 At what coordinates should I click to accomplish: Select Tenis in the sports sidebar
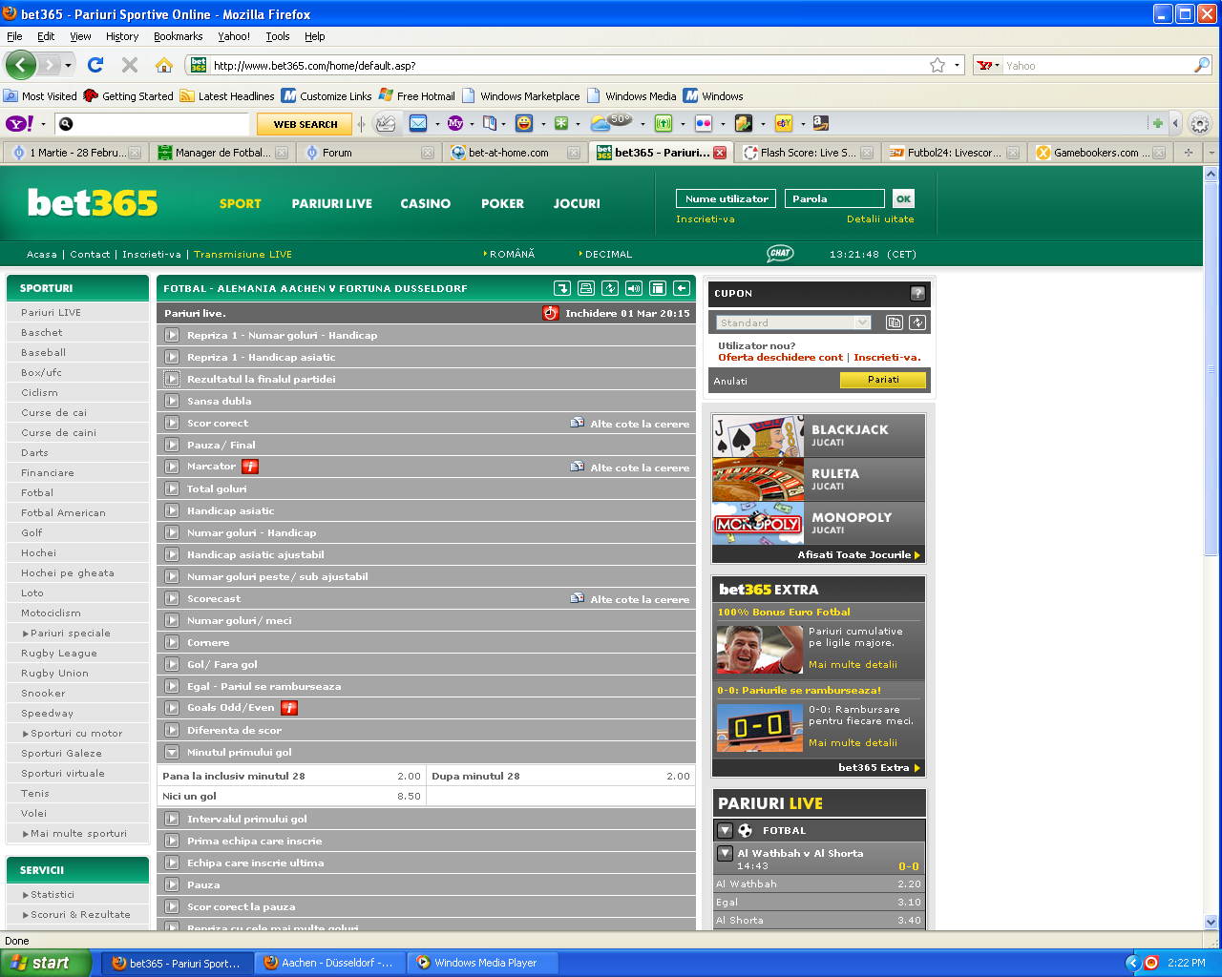35,794
